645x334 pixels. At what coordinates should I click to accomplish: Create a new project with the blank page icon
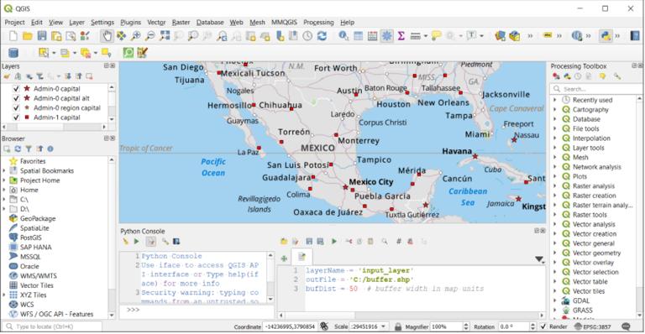tap(13, 36)
